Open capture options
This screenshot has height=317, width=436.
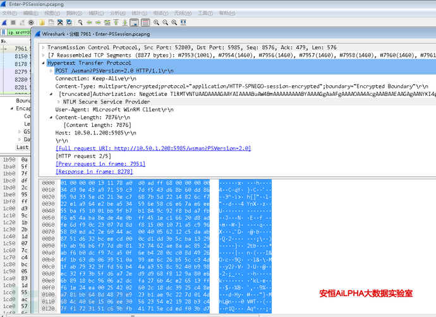click(31, 23)
